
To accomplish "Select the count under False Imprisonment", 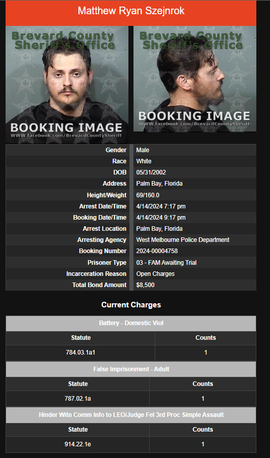I will tap(203, 399).
